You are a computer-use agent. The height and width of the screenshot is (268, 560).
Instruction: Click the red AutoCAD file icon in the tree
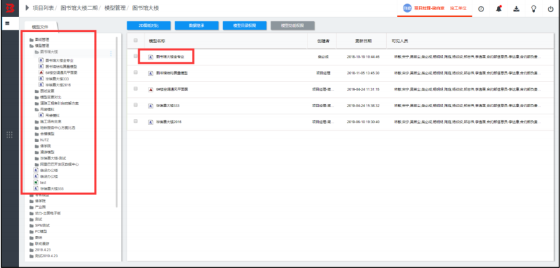click(41, 72)
